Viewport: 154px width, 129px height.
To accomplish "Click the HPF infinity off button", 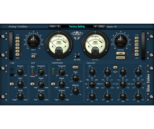I will (x=18, y=55).
